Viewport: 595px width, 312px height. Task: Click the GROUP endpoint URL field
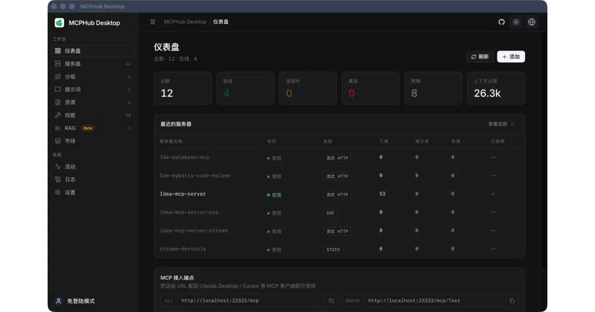click(x=435, y=301)
